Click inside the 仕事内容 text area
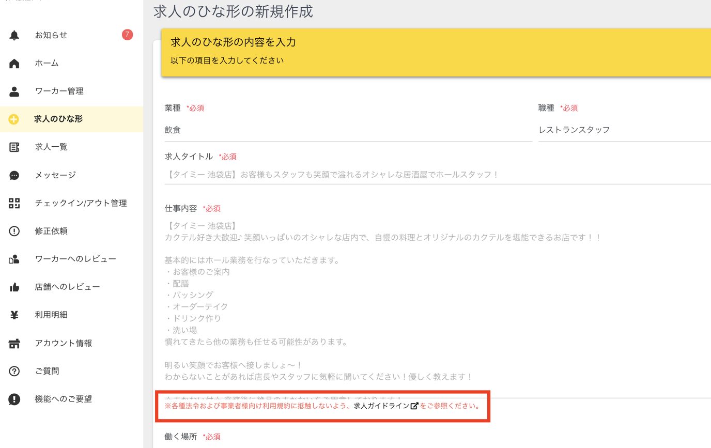The width and height of the screenshot is (711, 448). coord(438,308)
